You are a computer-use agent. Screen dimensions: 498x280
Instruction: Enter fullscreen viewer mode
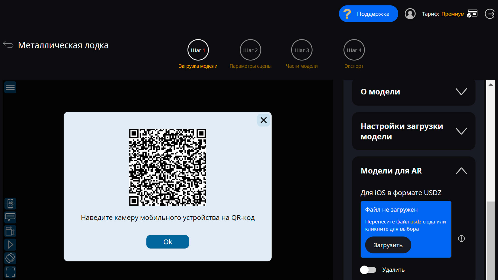pos(10,272)
